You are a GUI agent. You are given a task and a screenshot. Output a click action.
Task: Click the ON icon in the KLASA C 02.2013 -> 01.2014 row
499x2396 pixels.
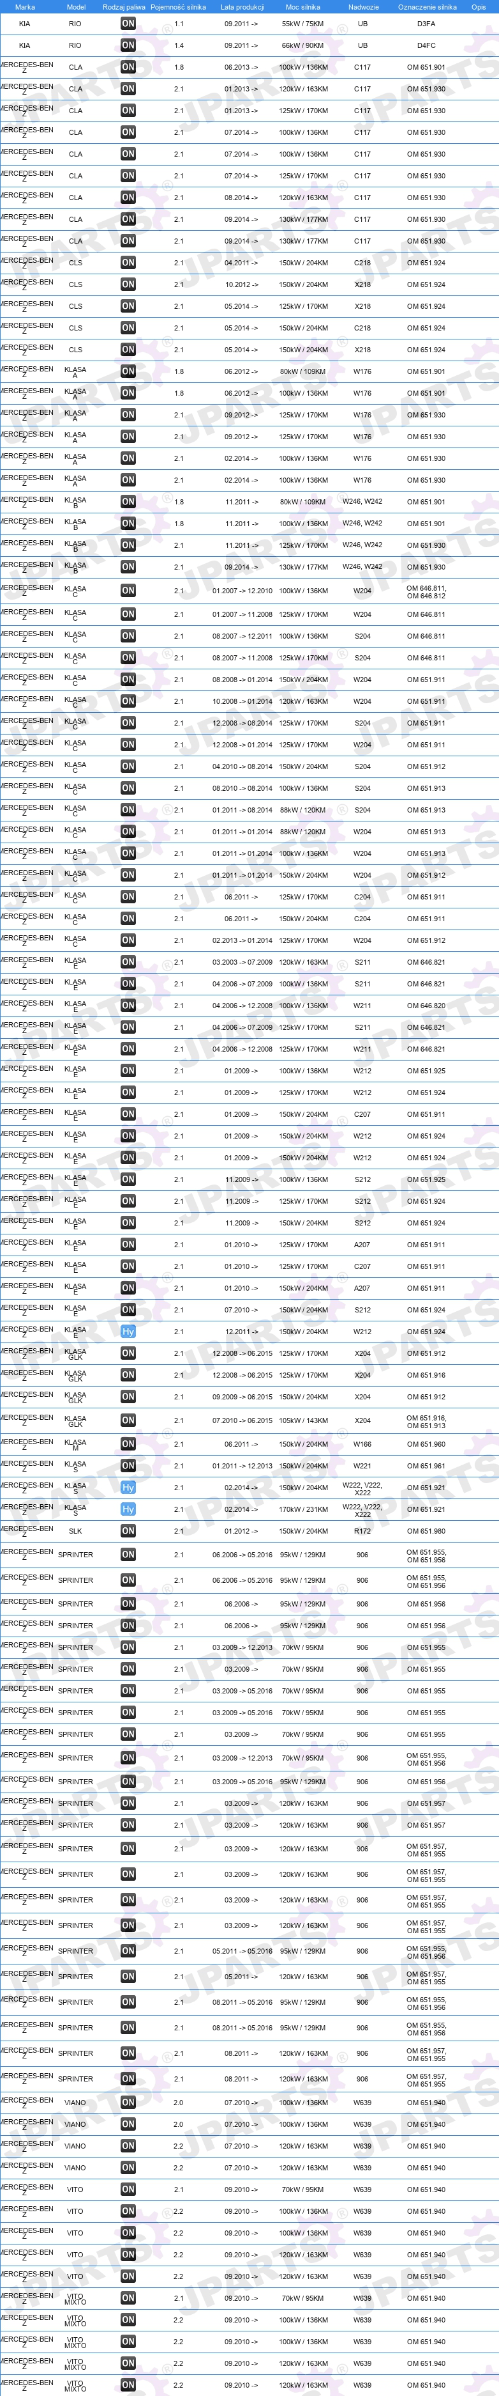128,940
